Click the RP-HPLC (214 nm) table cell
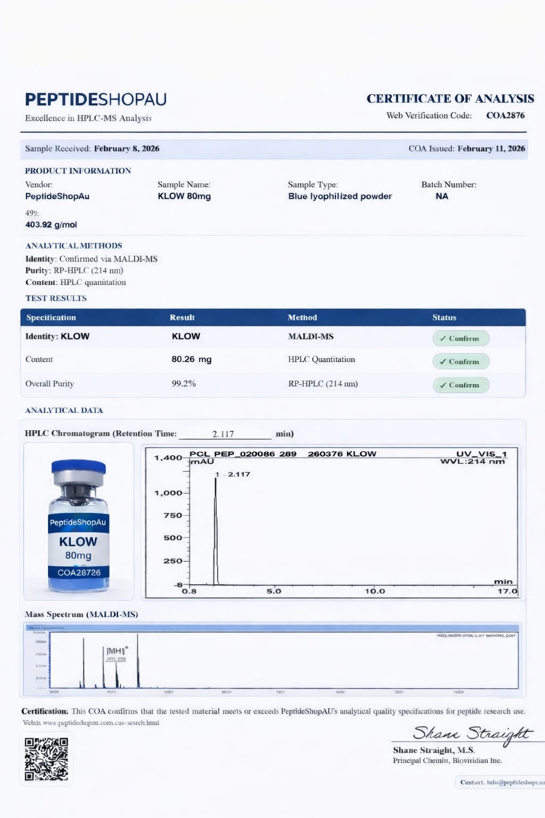The width and height of the screenshot is (545, 818). point(323,383)
